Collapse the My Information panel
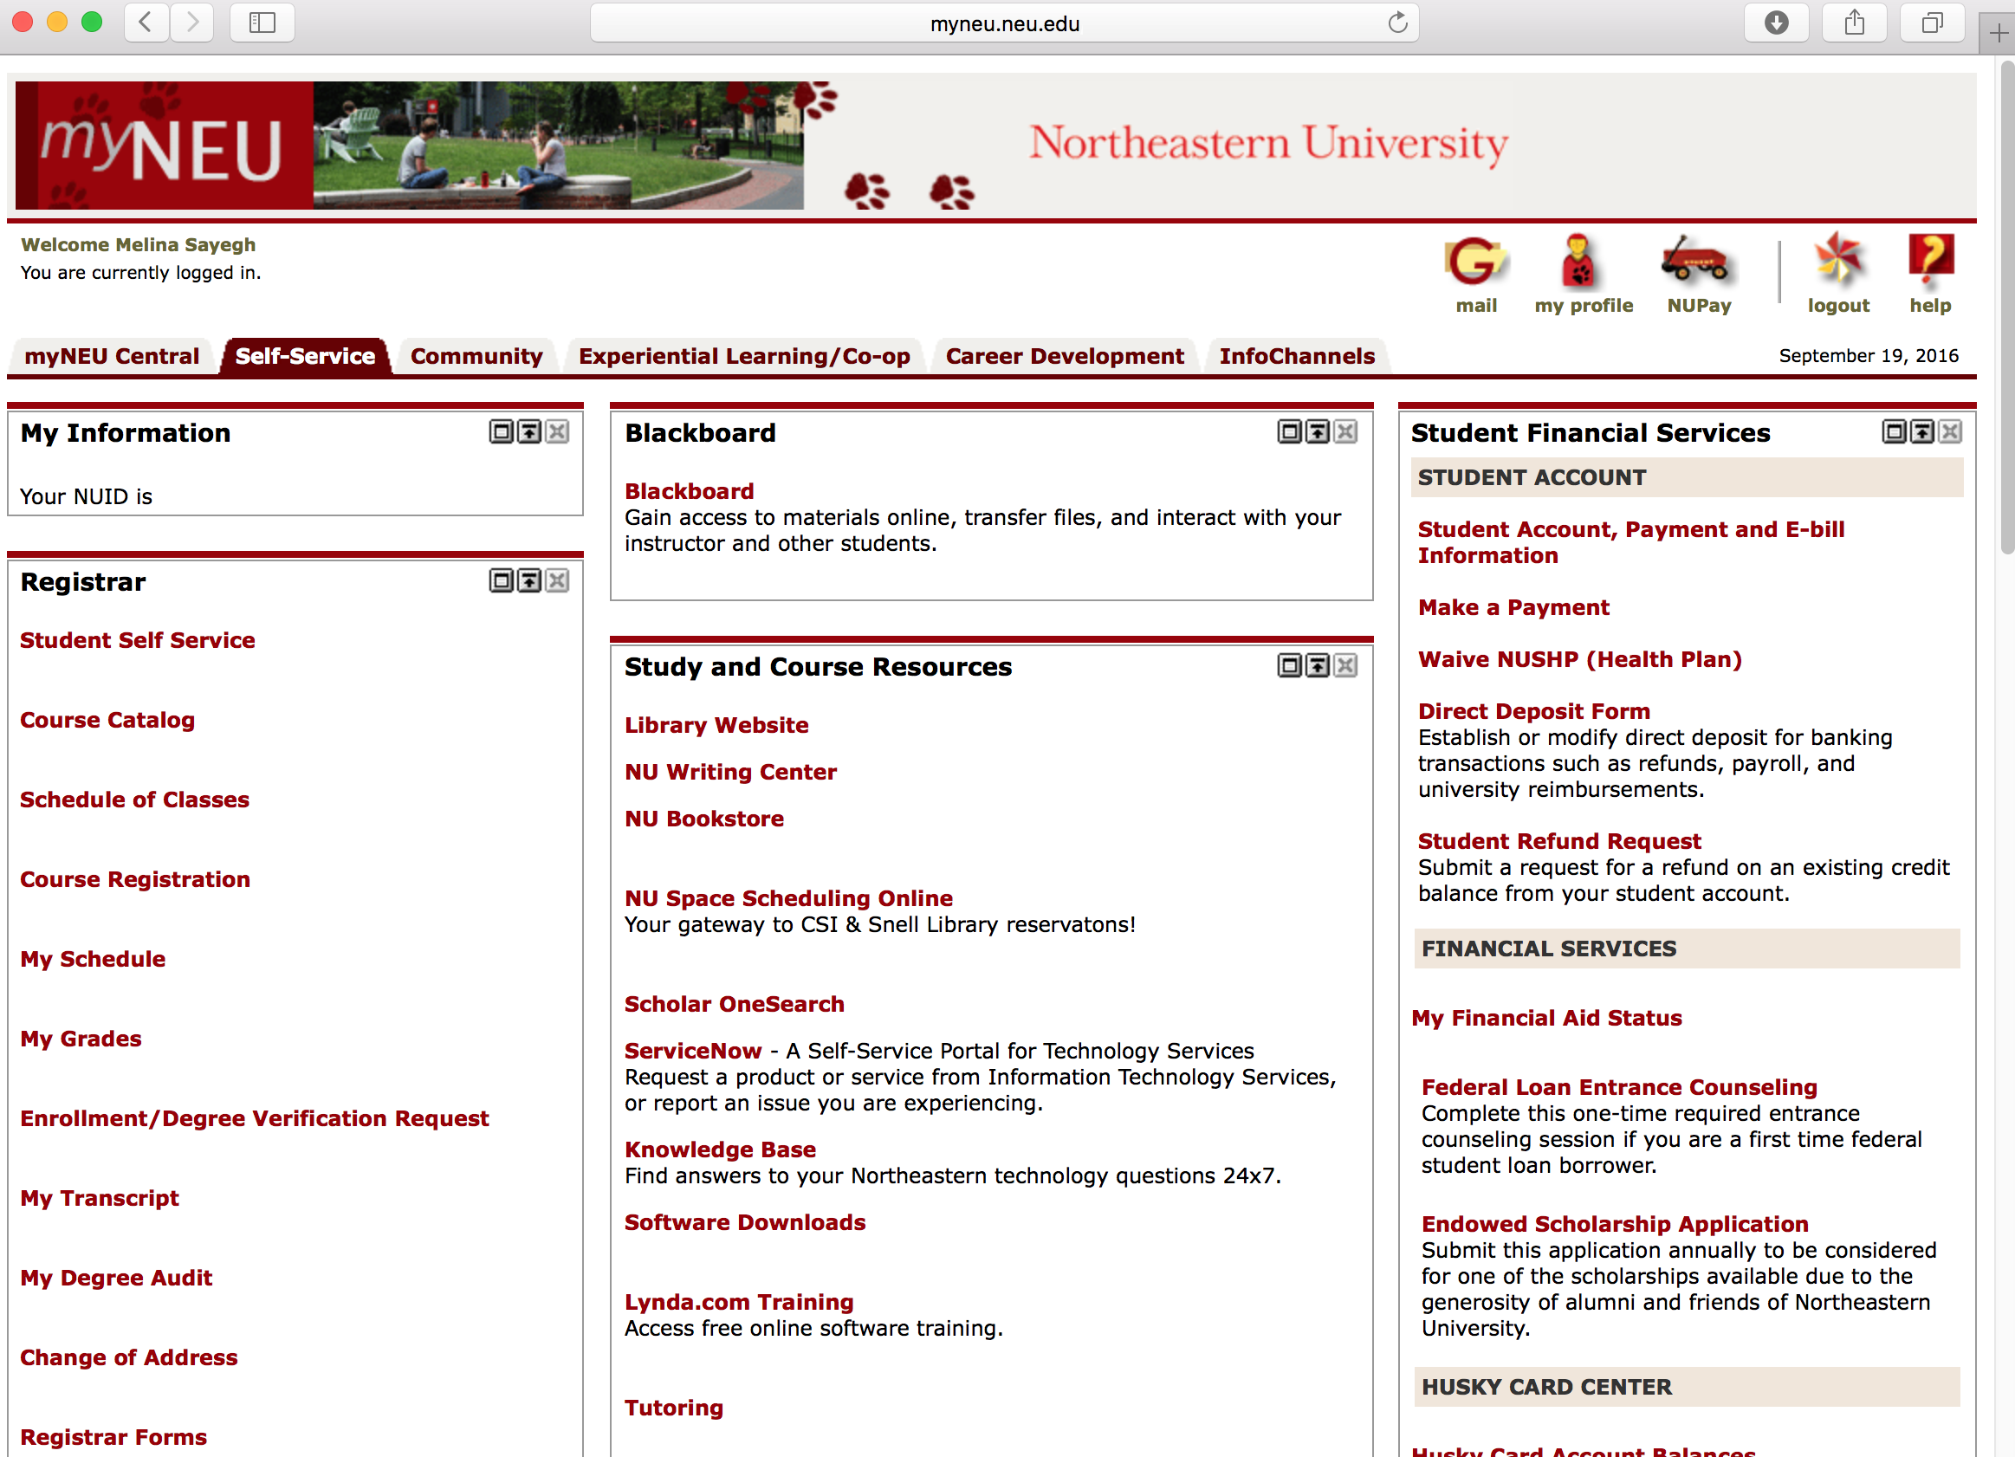The width and height of the screenshot is (2015, 1457). (x=529, y=432)
